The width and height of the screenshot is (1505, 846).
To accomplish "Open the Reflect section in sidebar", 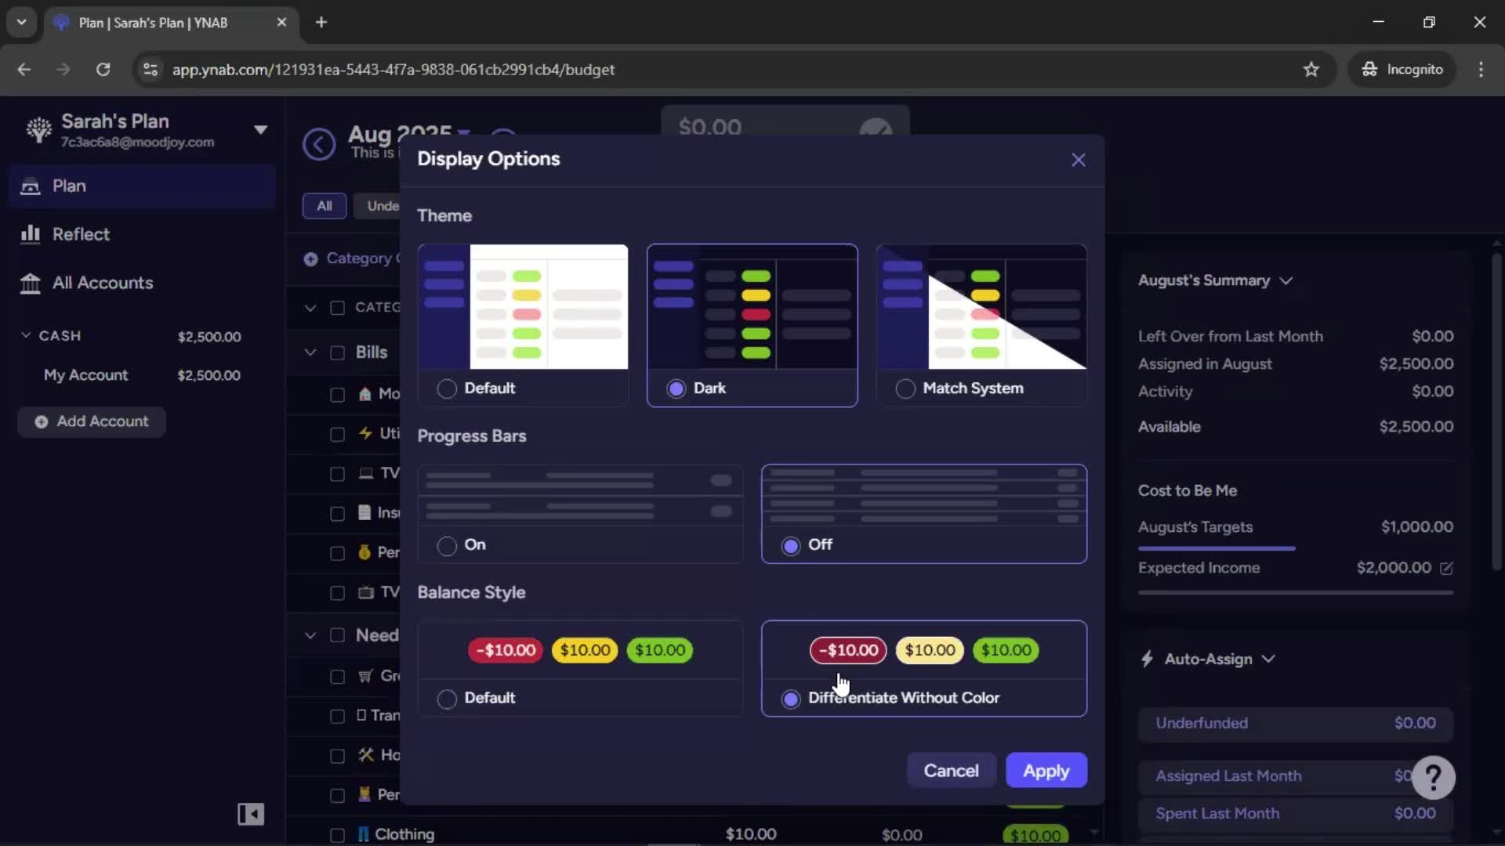I will (143, 234).
